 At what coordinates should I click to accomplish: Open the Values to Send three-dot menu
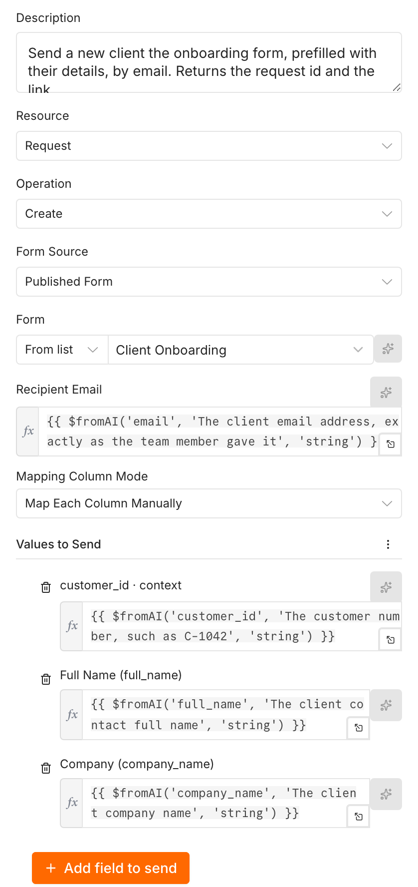coord(388,544)
